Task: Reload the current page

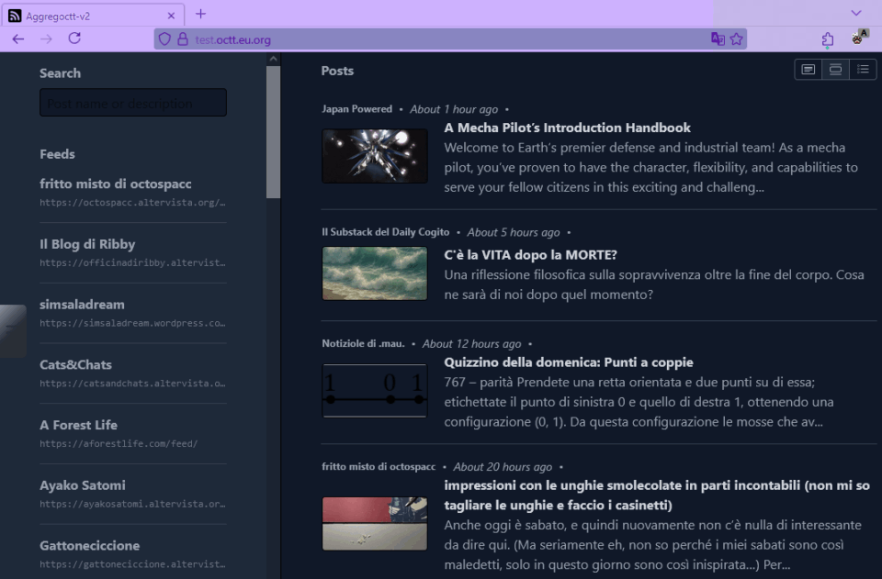Action: tap(74, 39)
